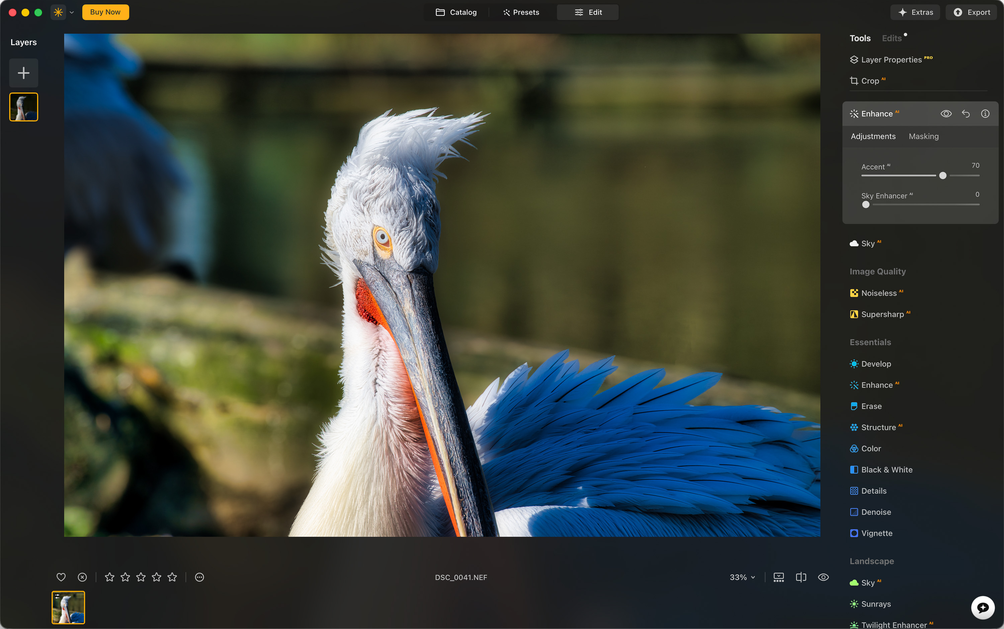The image size is (1004, 629).
Task: Open the Sky tool below Enhance panel
Action: pyautogui.click(x=866, y=243)
